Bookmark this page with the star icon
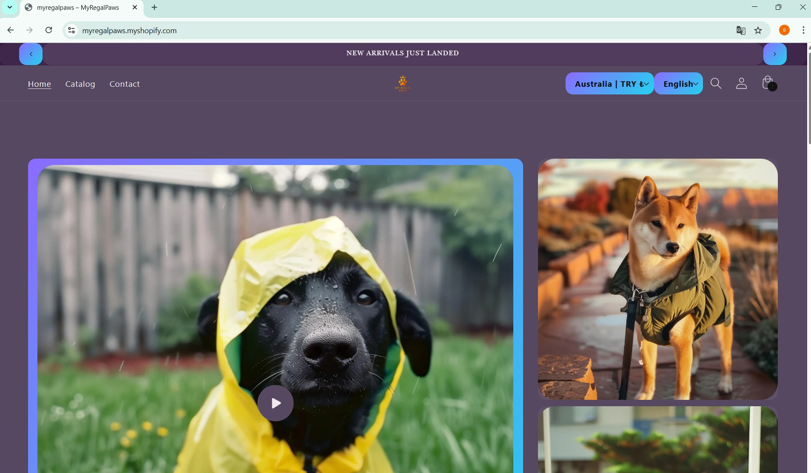Image resolution: width=811 pixels, height=473 pixels. point(758,30)
